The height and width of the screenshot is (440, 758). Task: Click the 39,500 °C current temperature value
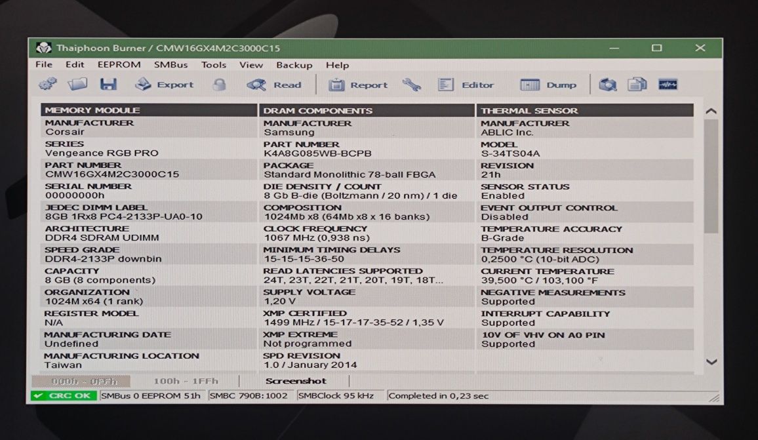point(540,281)
